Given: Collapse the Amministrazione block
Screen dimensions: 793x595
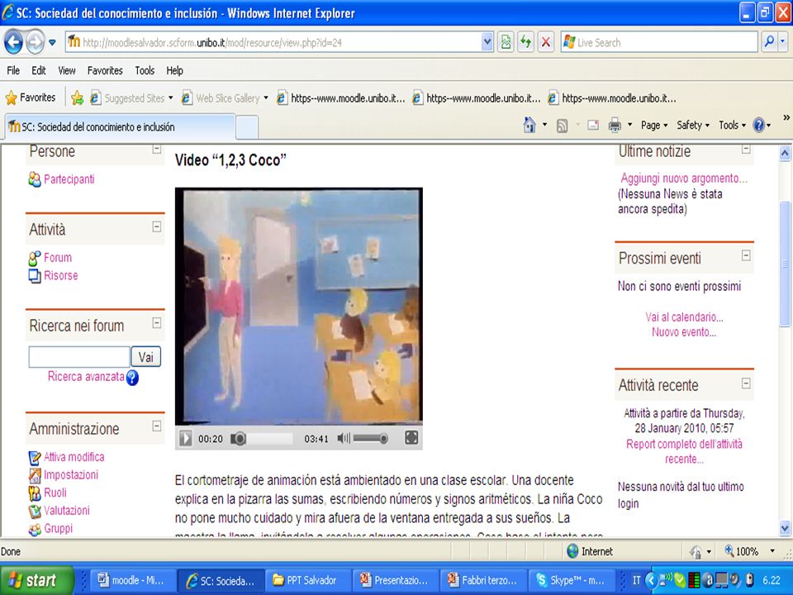Looking at the screenshot, I should pos(157,426).
